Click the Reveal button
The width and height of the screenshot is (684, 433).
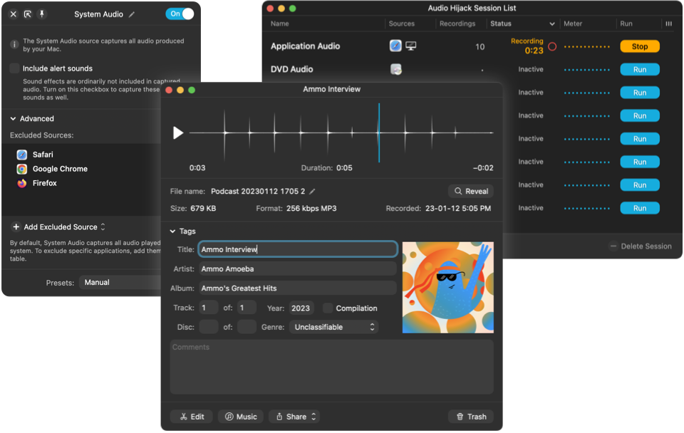[471, 191]
